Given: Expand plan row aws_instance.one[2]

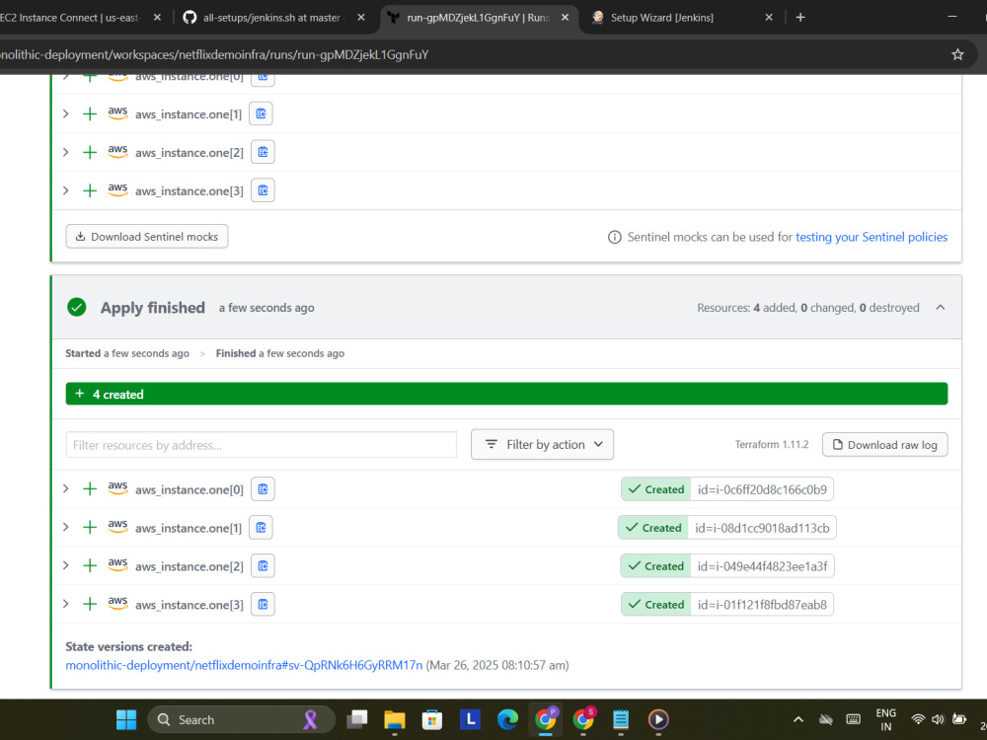Looking at the screenshot, I should point(65,152).
